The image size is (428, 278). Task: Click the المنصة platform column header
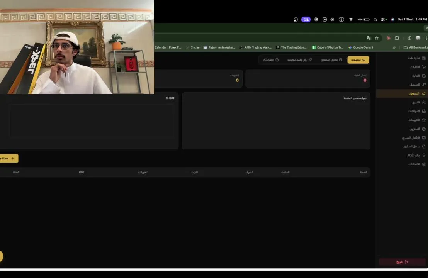(285, 172)
